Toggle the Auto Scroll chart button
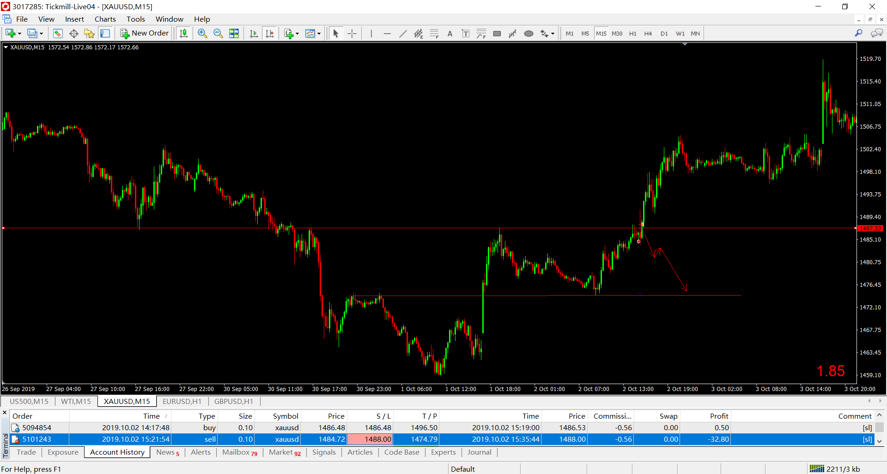 (254, 33)
